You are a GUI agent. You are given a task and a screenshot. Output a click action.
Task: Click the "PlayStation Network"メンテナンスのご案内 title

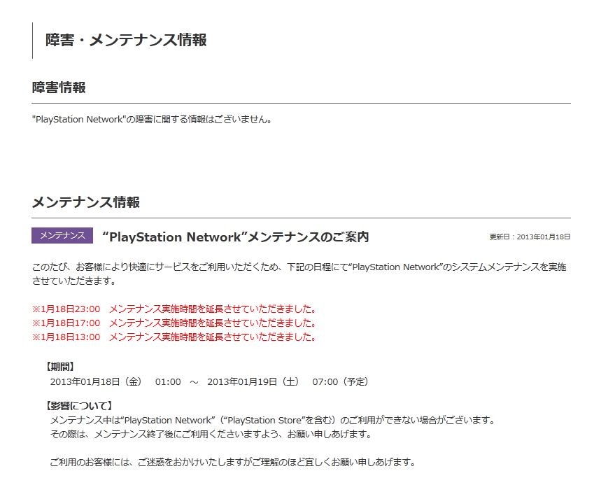(x=235, y=237)
